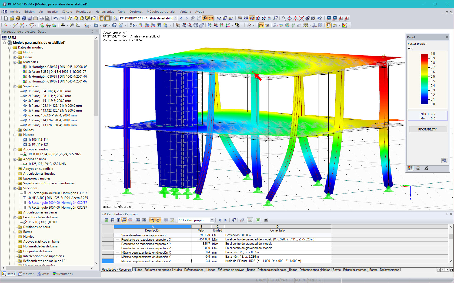Click the previous result case arrow in the toolbar

[181, 18]
